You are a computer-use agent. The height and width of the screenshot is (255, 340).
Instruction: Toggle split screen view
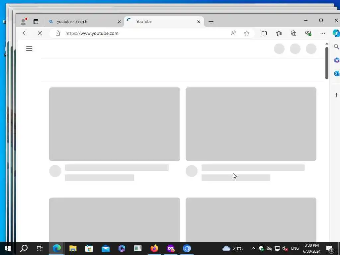point(264,33)
